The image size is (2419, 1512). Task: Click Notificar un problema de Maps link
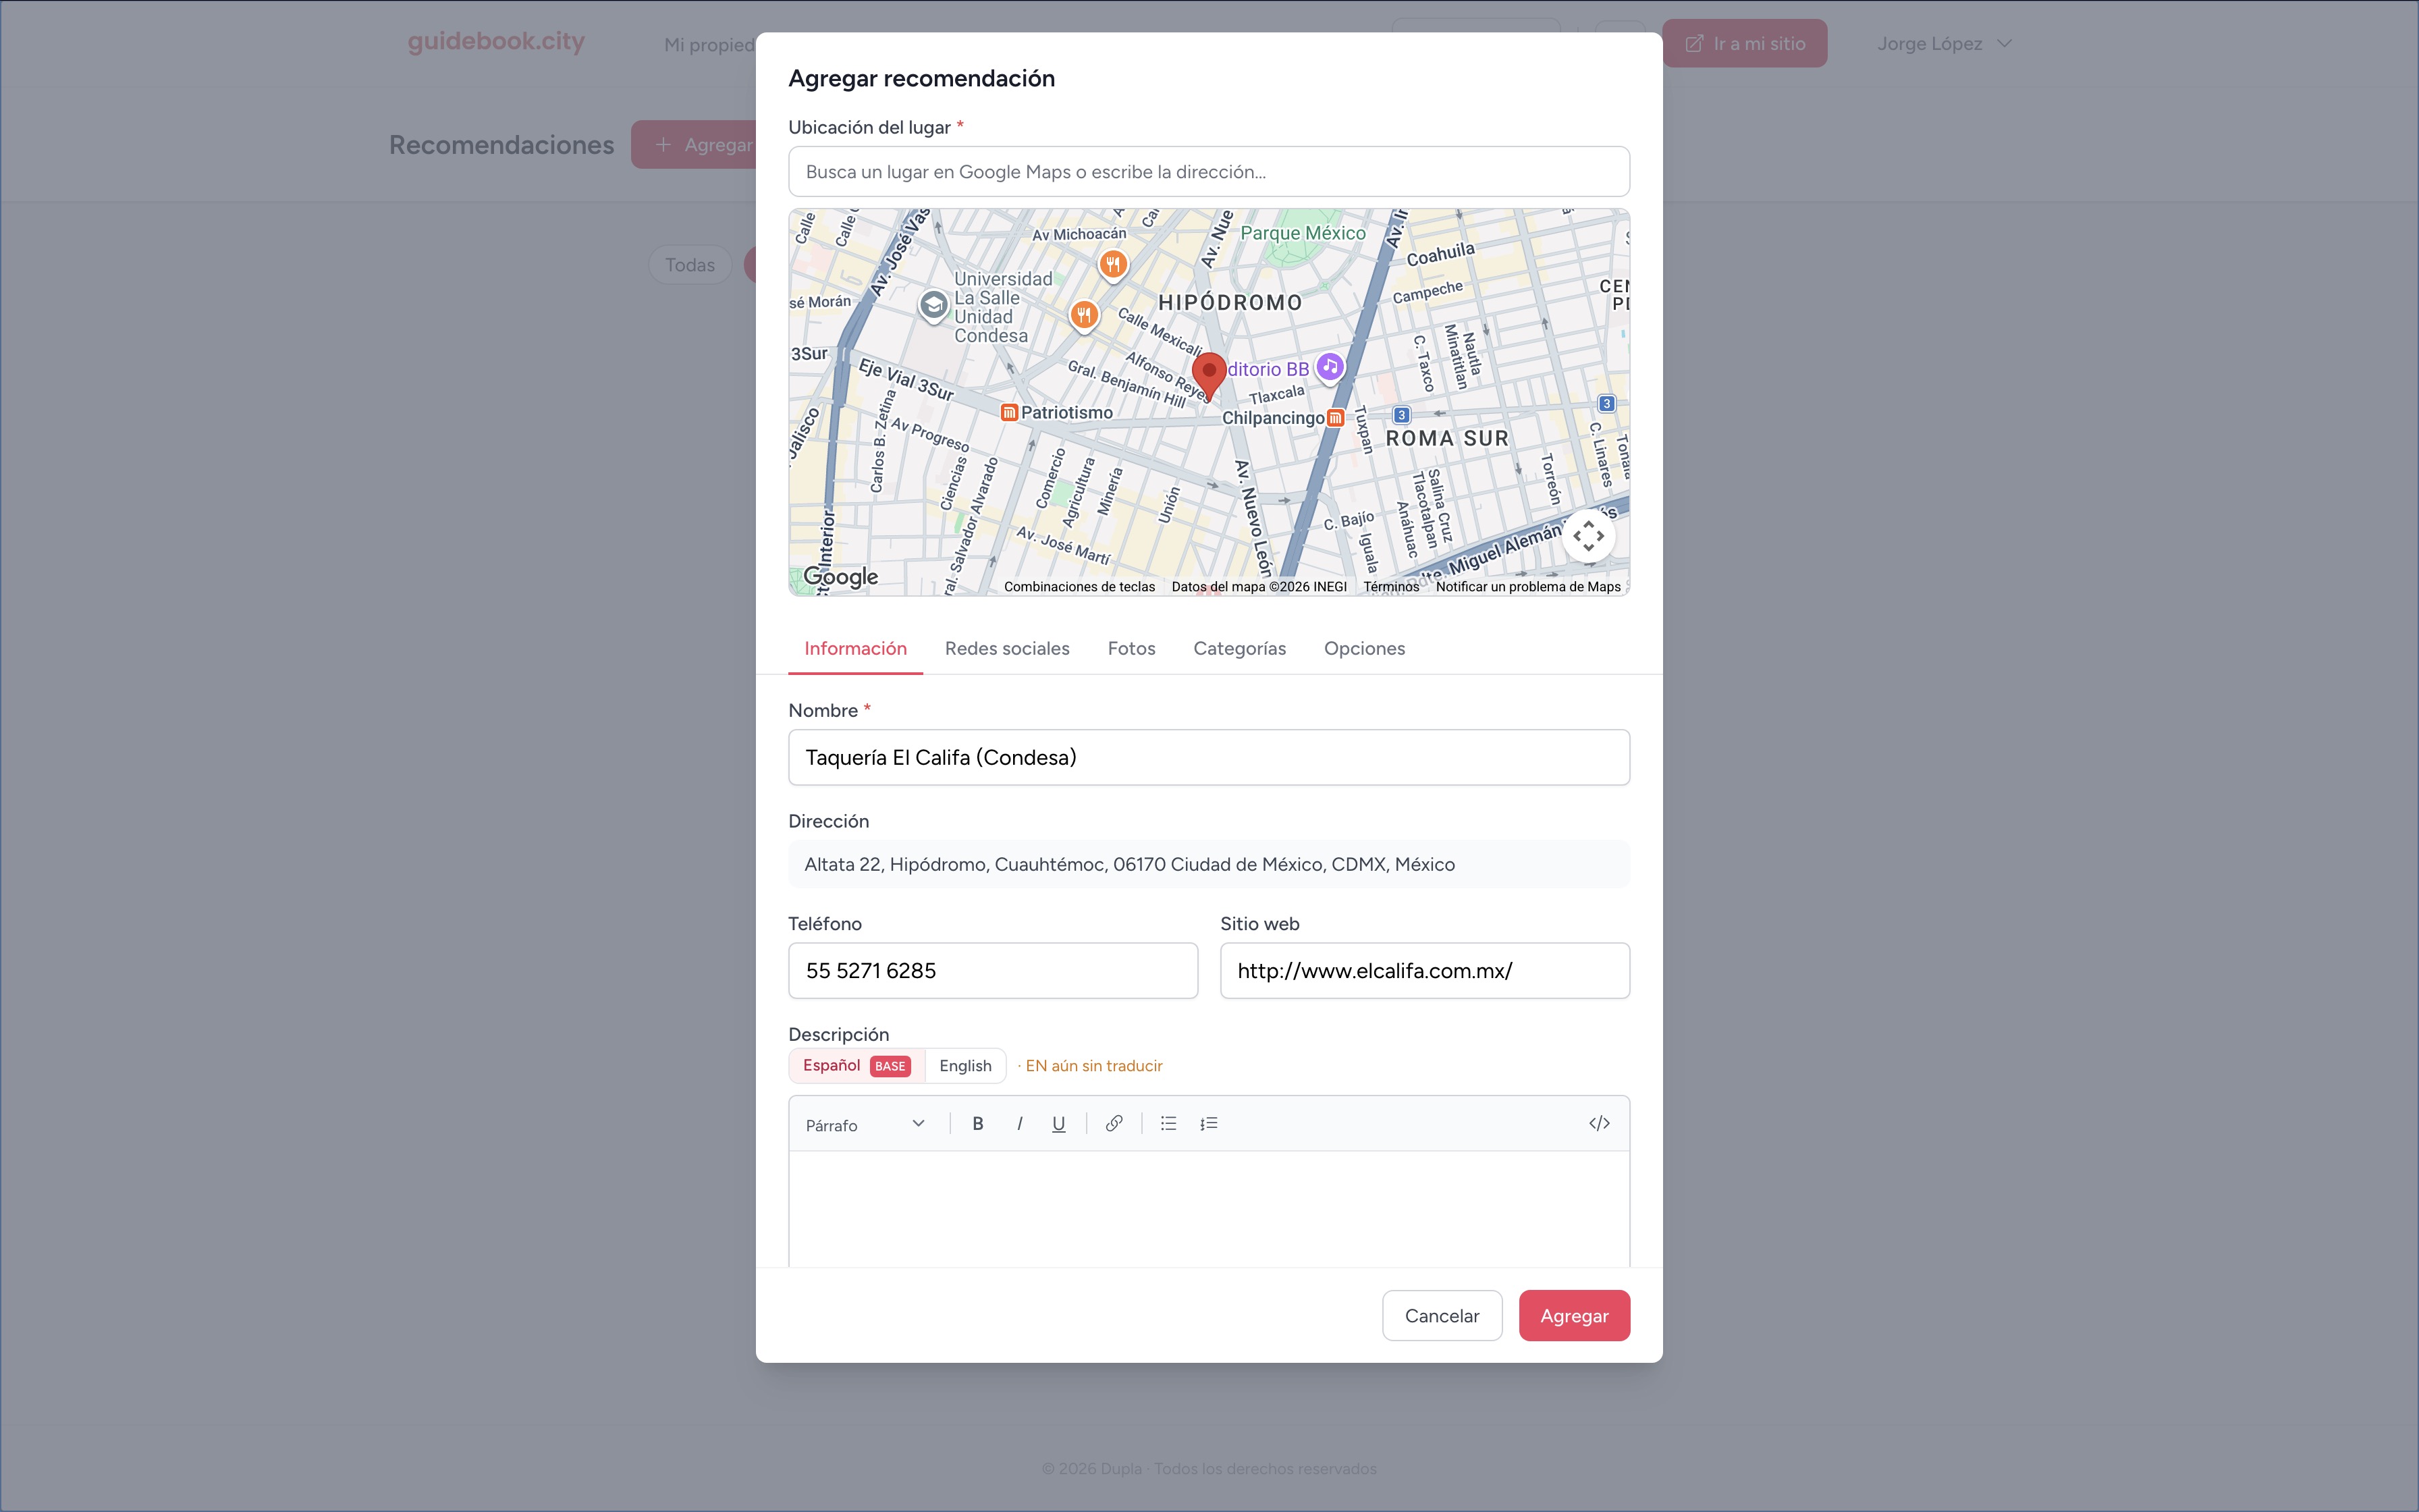pos(1528,587)
